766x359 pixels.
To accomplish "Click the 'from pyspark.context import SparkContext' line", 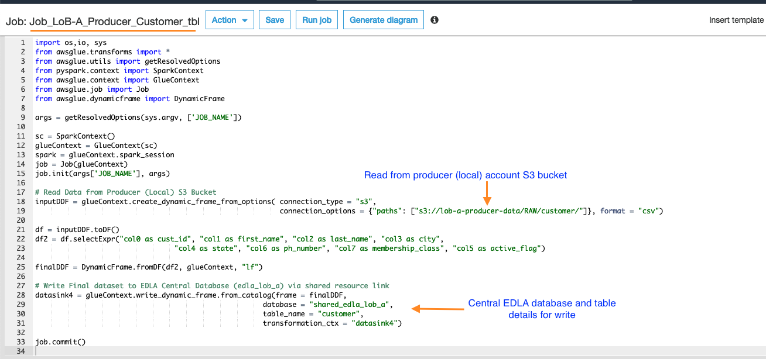I will (119, 71).
